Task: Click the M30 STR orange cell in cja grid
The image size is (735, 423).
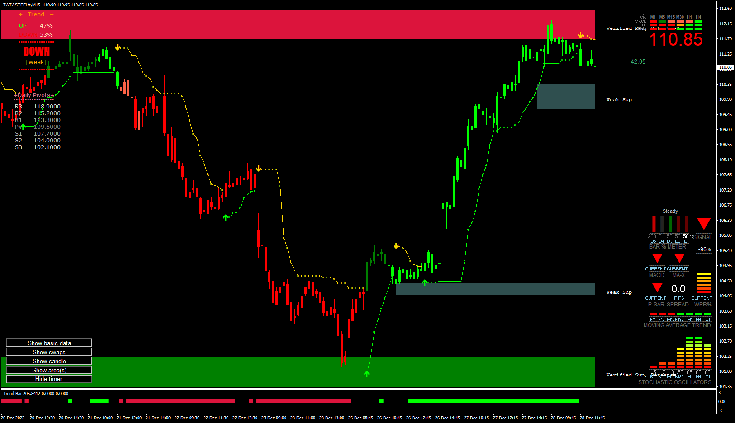Action: 680,25
